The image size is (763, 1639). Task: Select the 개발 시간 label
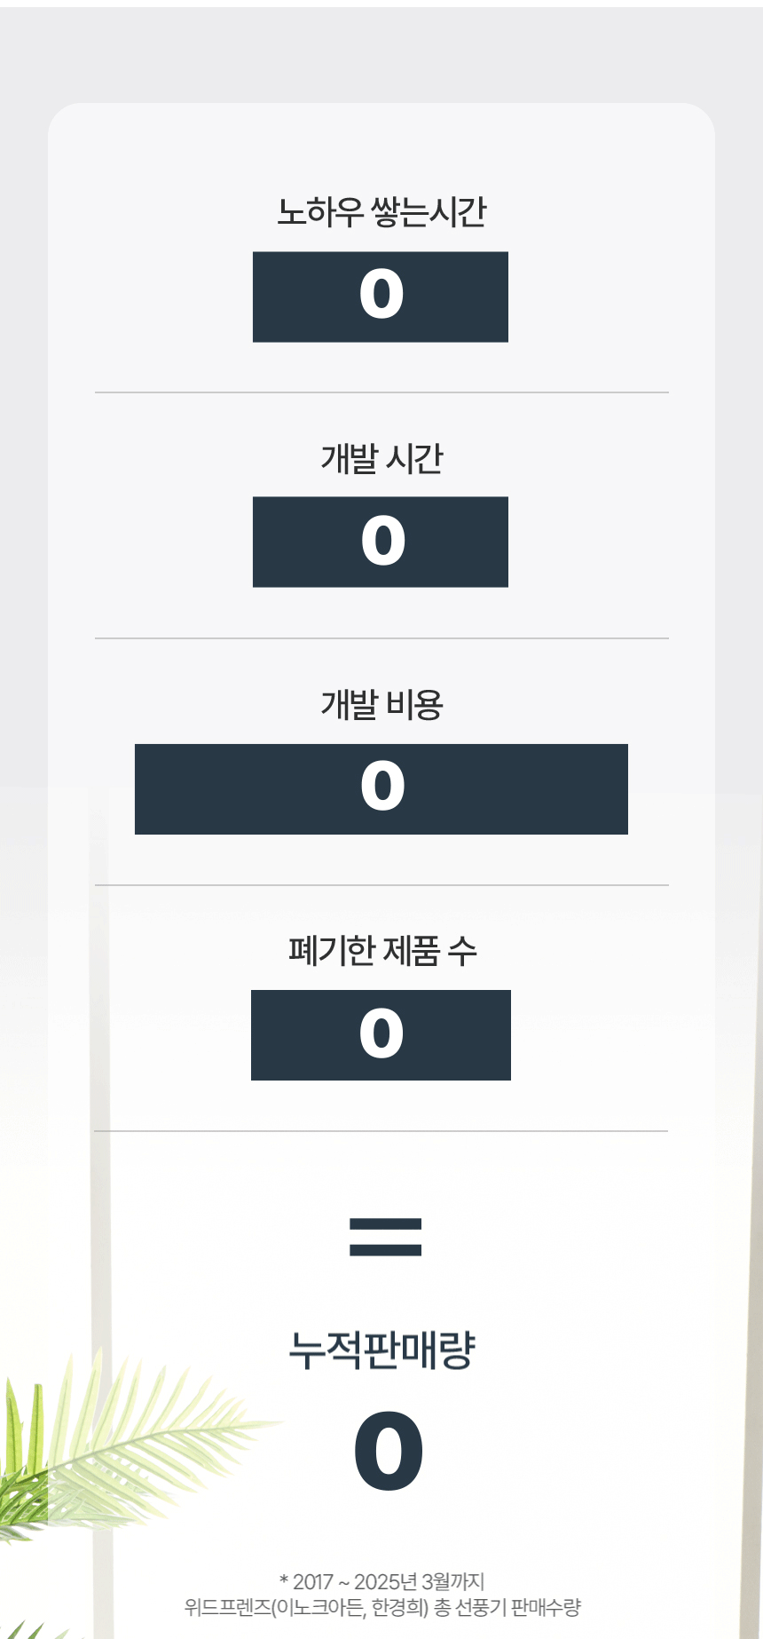click(381, 459)
